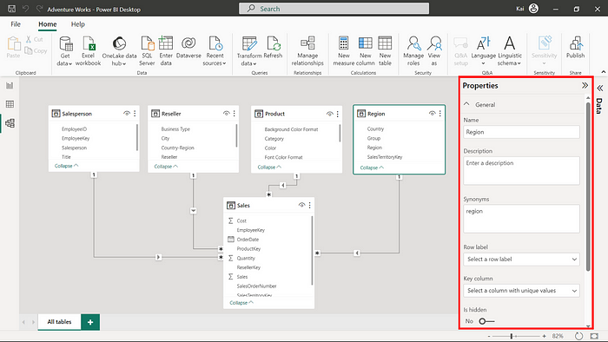The height and width of the screenshot is (342, 608).
Task: Fit the diagram to screen
Action: pos(594,336)
